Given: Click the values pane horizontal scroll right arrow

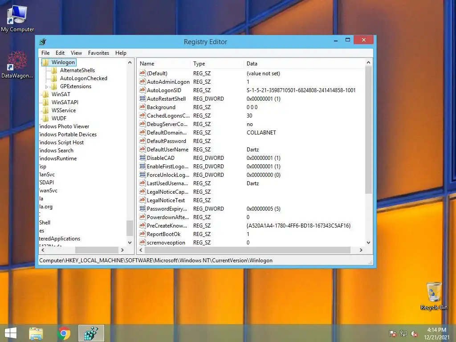Looking at the screenshot, I should click(361, 250).
